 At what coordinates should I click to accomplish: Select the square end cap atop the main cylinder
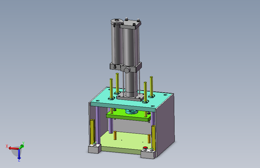[130, 25]
